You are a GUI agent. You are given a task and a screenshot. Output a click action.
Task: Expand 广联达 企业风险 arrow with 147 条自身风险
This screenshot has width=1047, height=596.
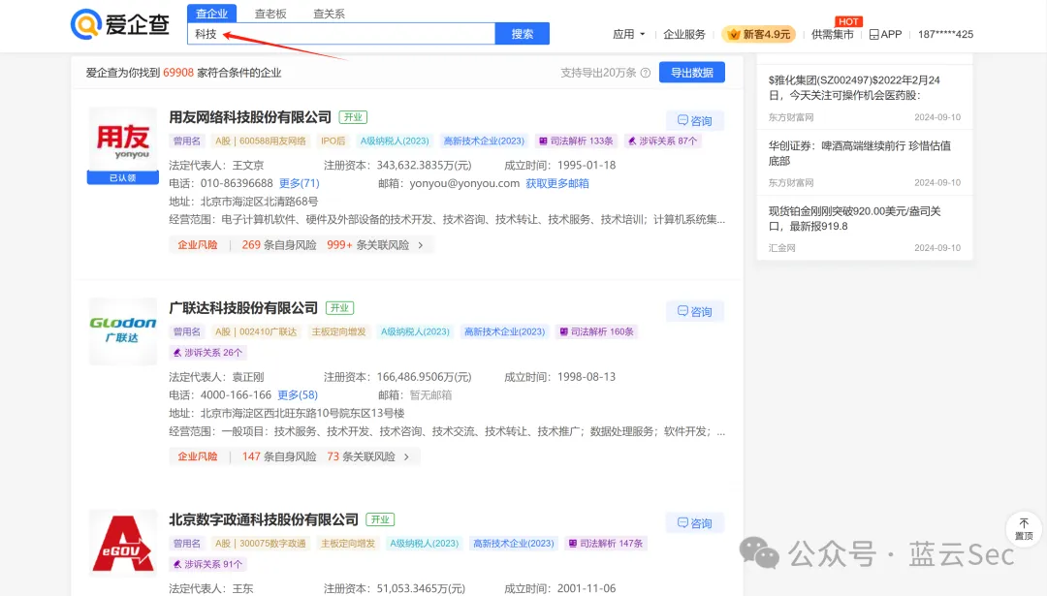pyautogui.click(x=406, y=456)
